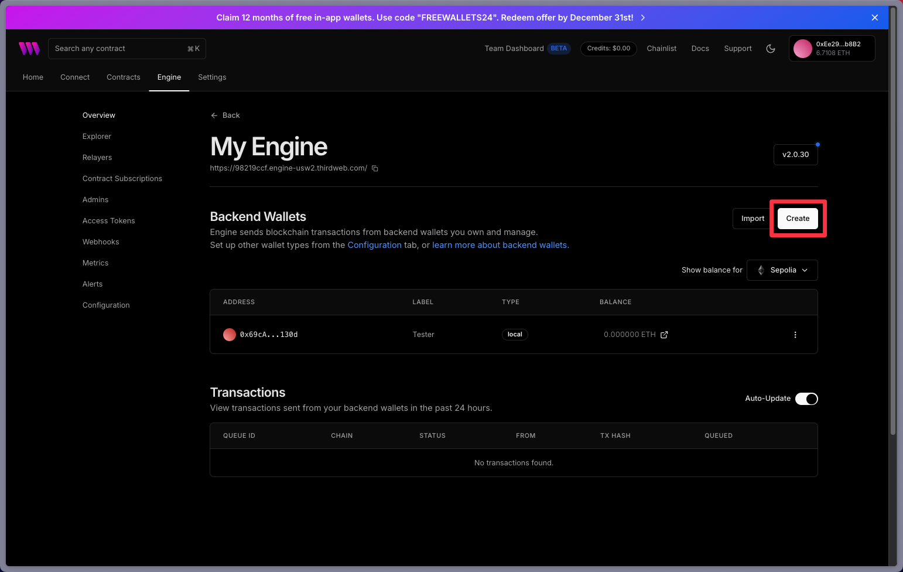Open the FREEWALLETS24 banner offer arrow
The height and width of the screenshot is (572, 903).
click(643, 18)
